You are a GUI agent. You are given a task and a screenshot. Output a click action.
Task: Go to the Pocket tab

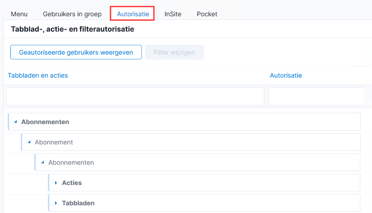[207, 14]
